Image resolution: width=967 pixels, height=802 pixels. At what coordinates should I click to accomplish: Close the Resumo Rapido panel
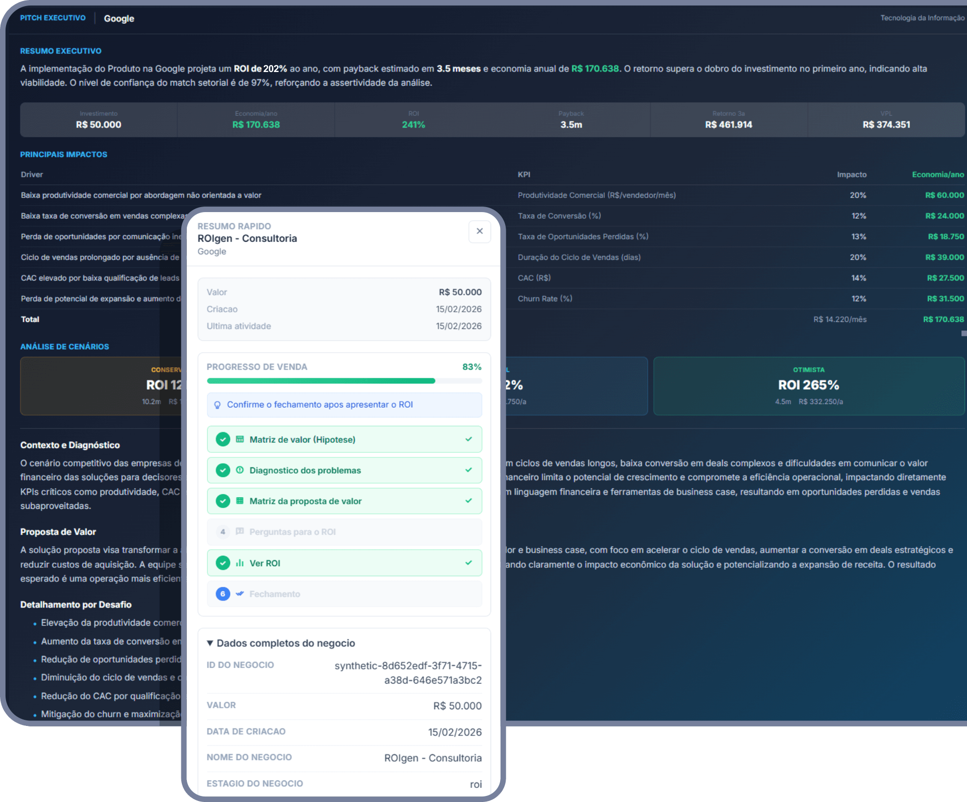[x=479, y=231]
